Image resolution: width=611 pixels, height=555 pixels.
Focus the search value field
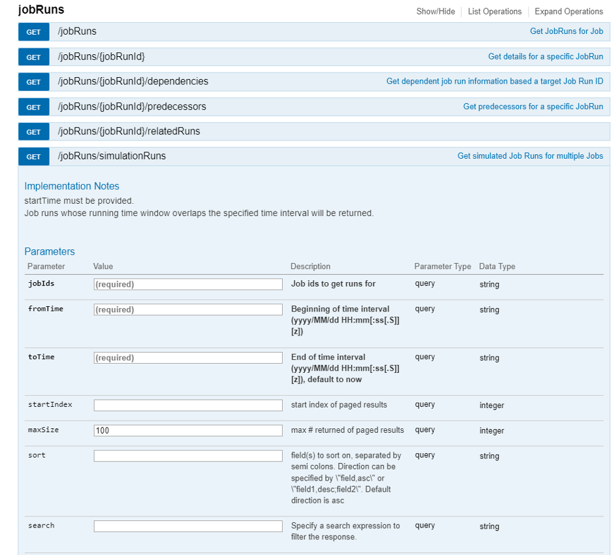click(188, 526)
